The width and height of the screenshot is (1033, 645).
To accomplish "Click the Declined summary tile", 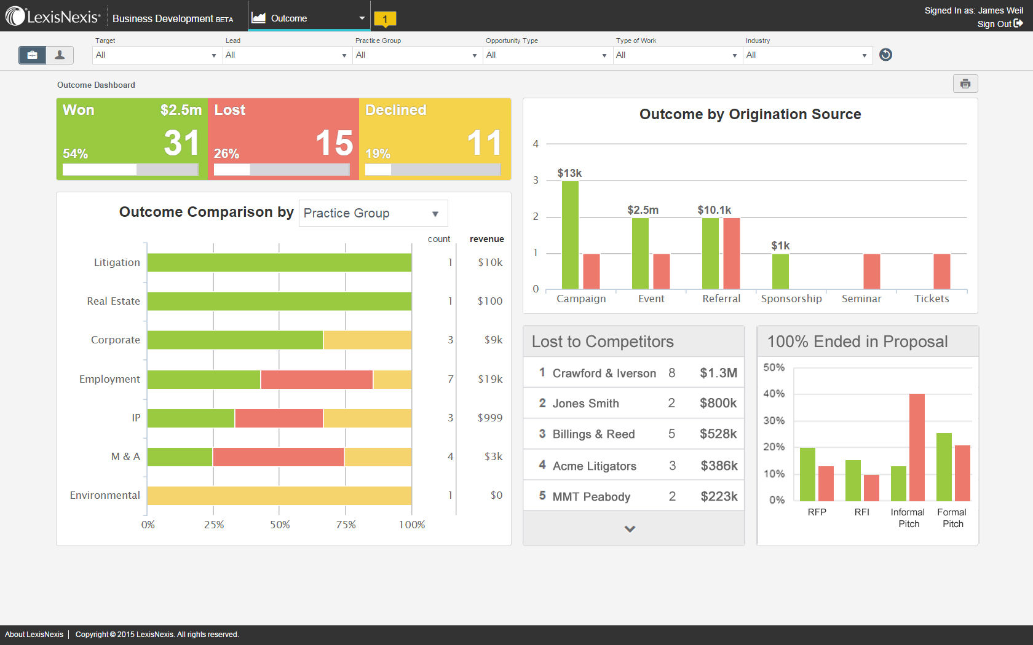I will click(435, 139).
